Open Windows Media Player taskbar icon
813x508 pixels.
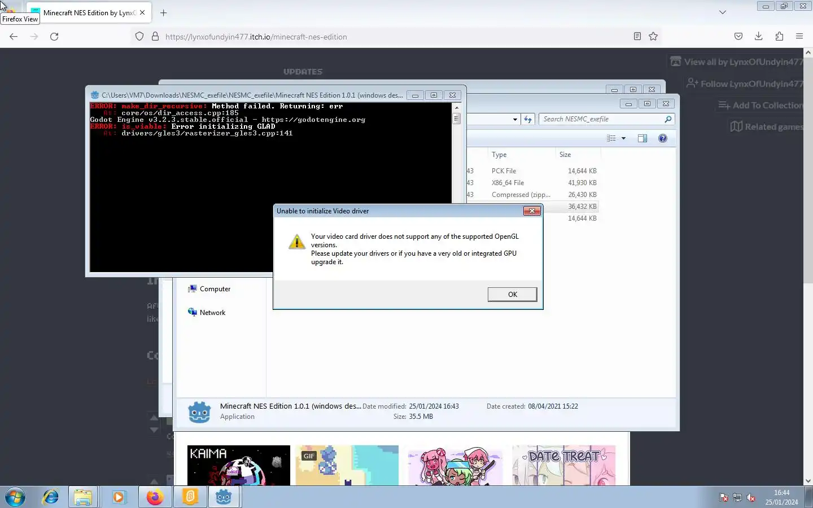pyautogui.click(x=119, y=497)
